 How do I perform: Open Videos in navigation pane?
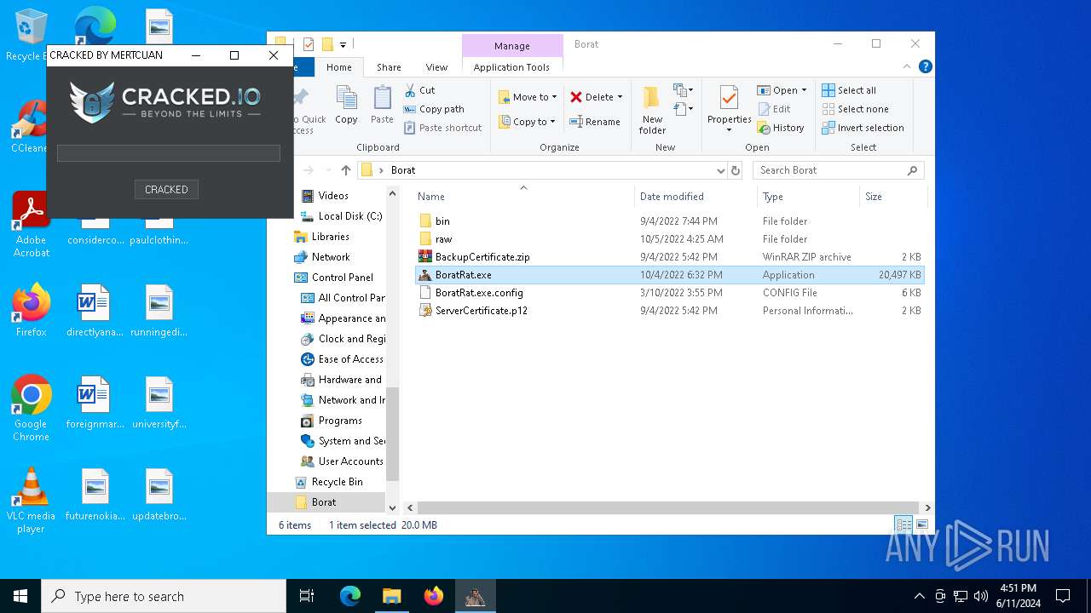coord(333,196)
